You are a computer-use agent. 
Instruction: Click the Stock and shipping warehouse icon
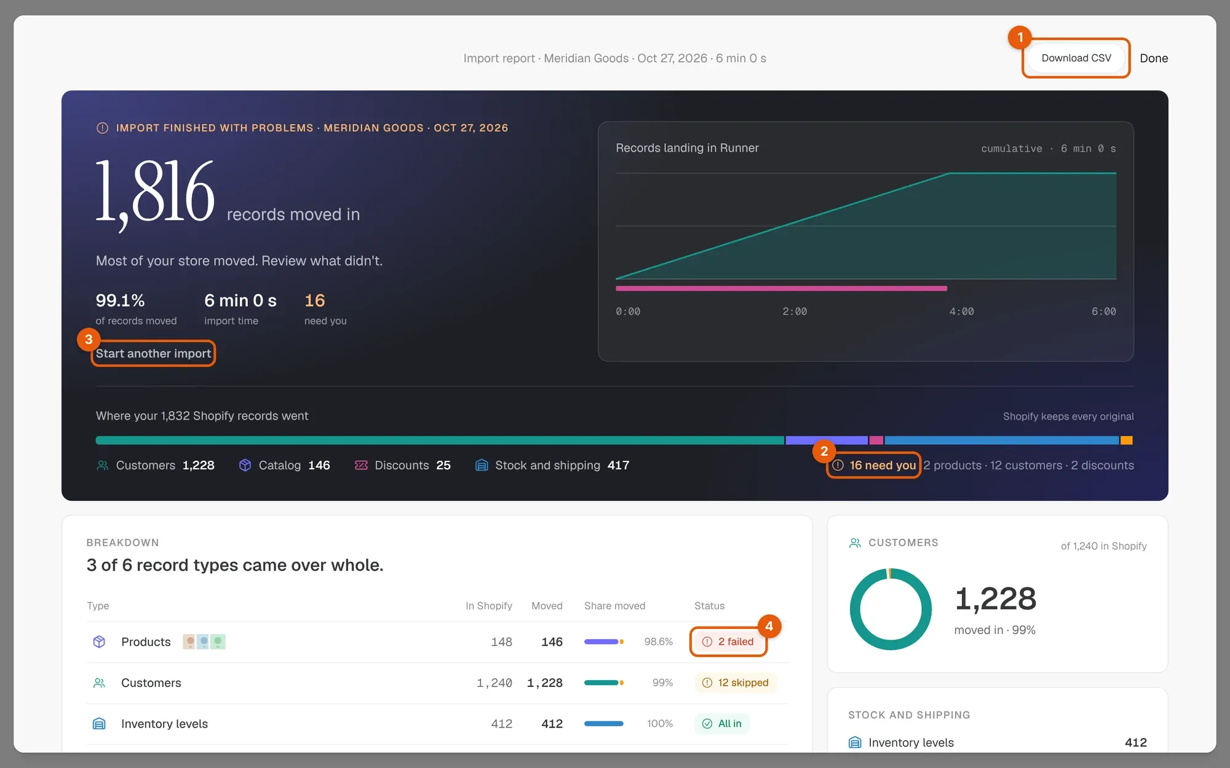click(482, 465)
